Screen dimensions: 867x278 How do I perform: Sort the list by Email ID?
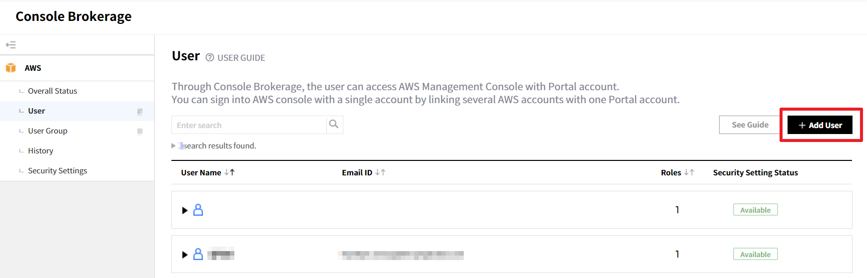tap(380, 172)
